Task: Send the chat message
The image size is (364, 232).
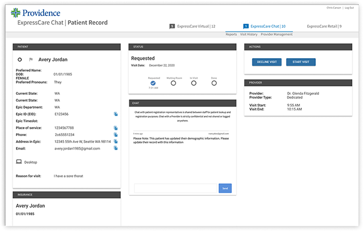Action: coord(225,188)
